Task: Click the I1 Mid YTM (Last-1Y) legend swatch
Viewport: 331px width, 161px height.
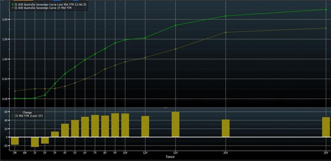Action: click(13, 116)
